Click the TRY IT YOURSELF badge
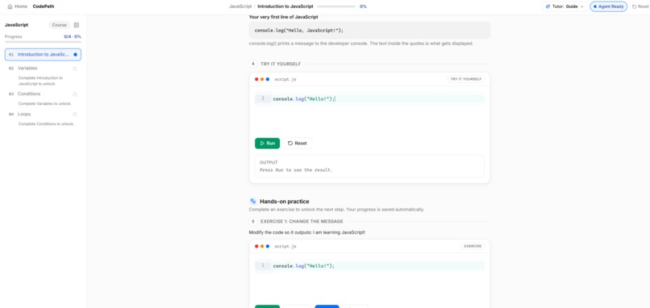650x308 pixels. point(466,79)
